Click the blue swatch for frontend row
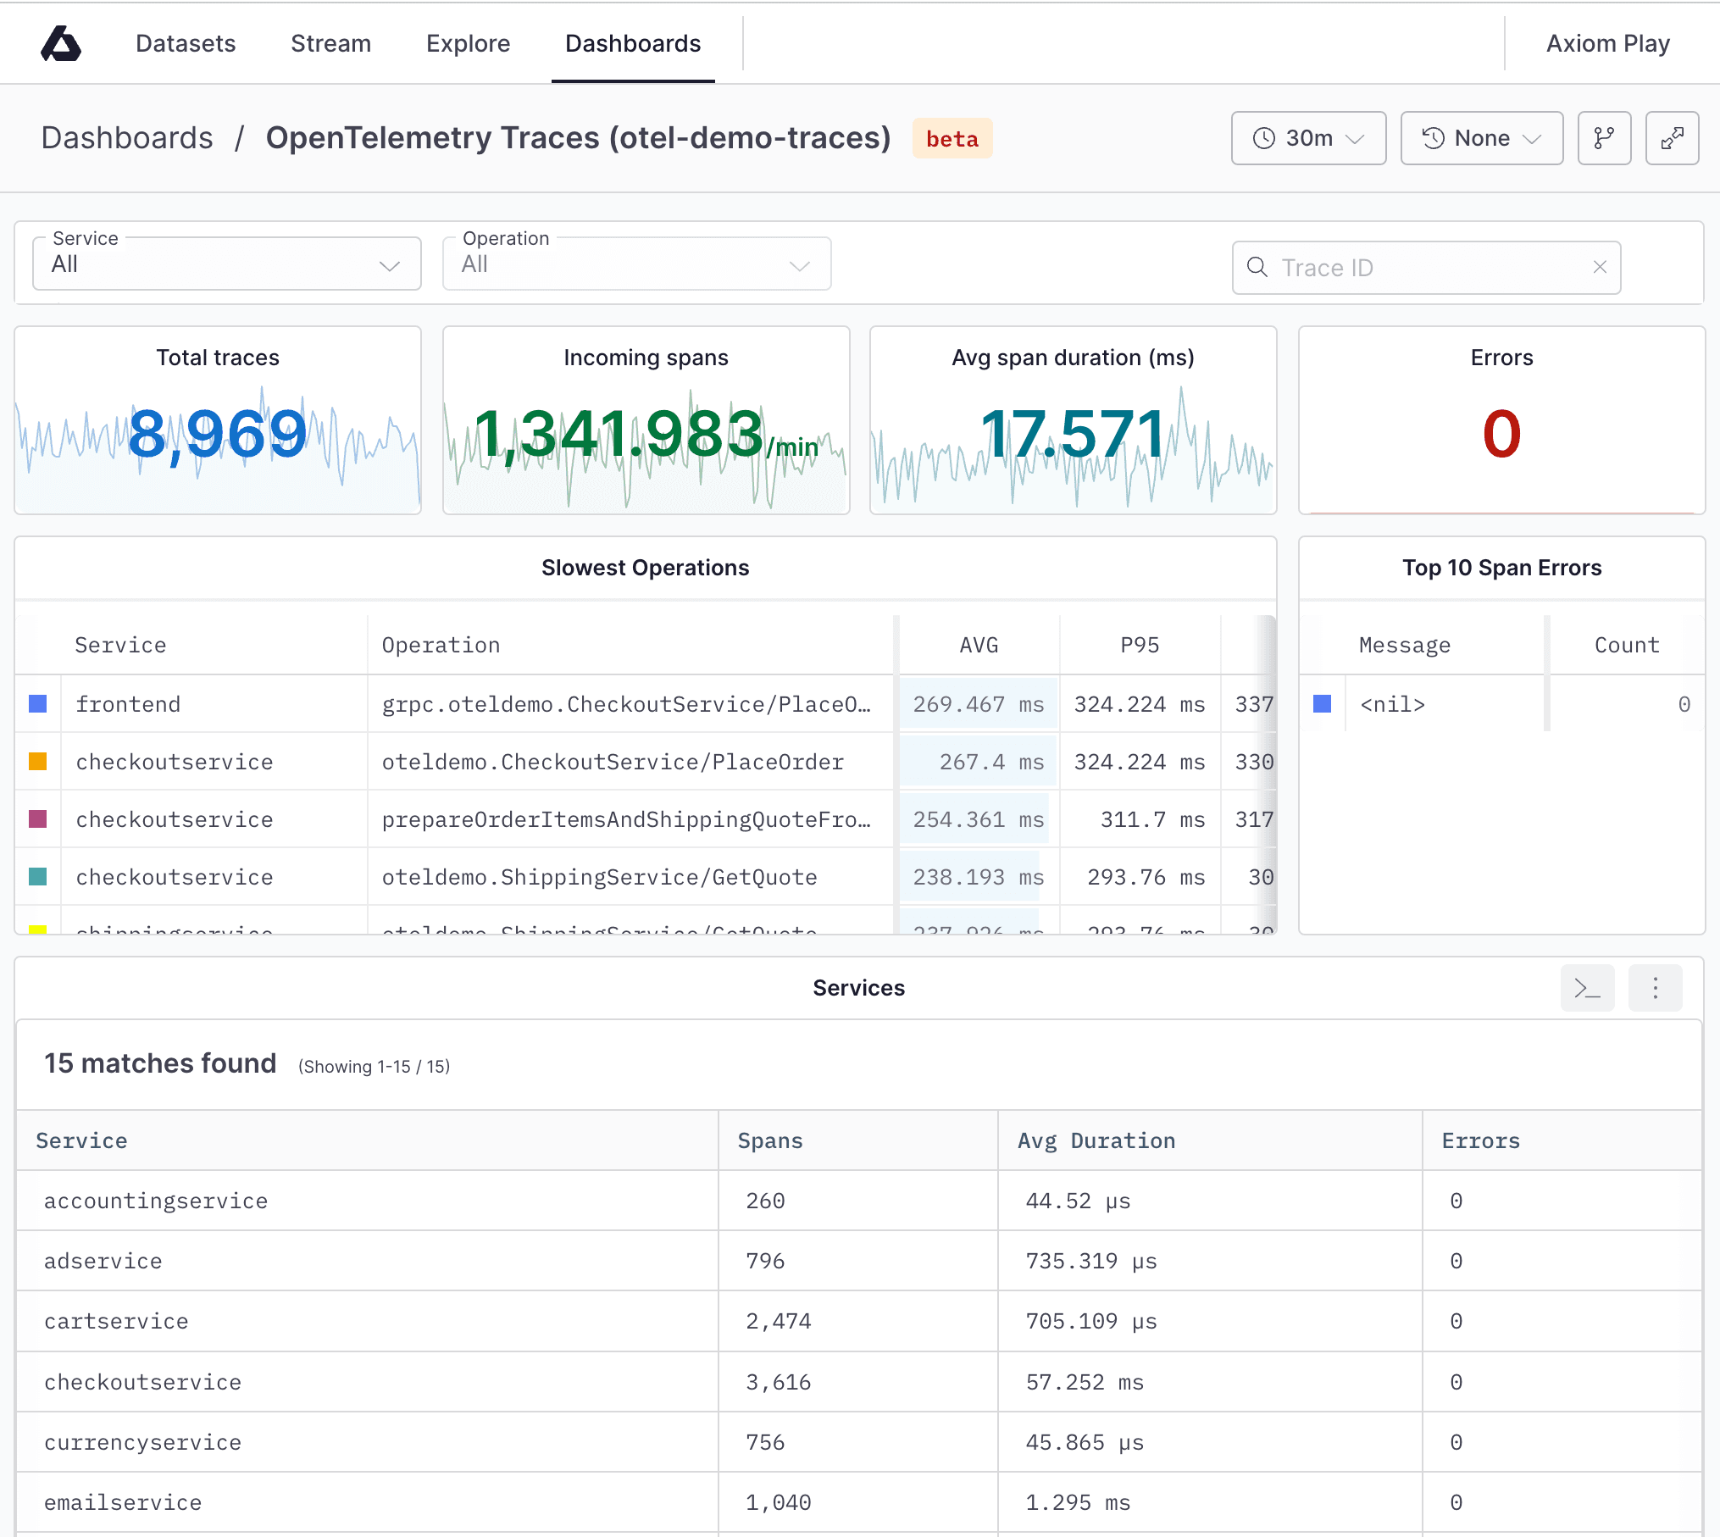Screen dimensions: 1720x1537 pos(38,704)
